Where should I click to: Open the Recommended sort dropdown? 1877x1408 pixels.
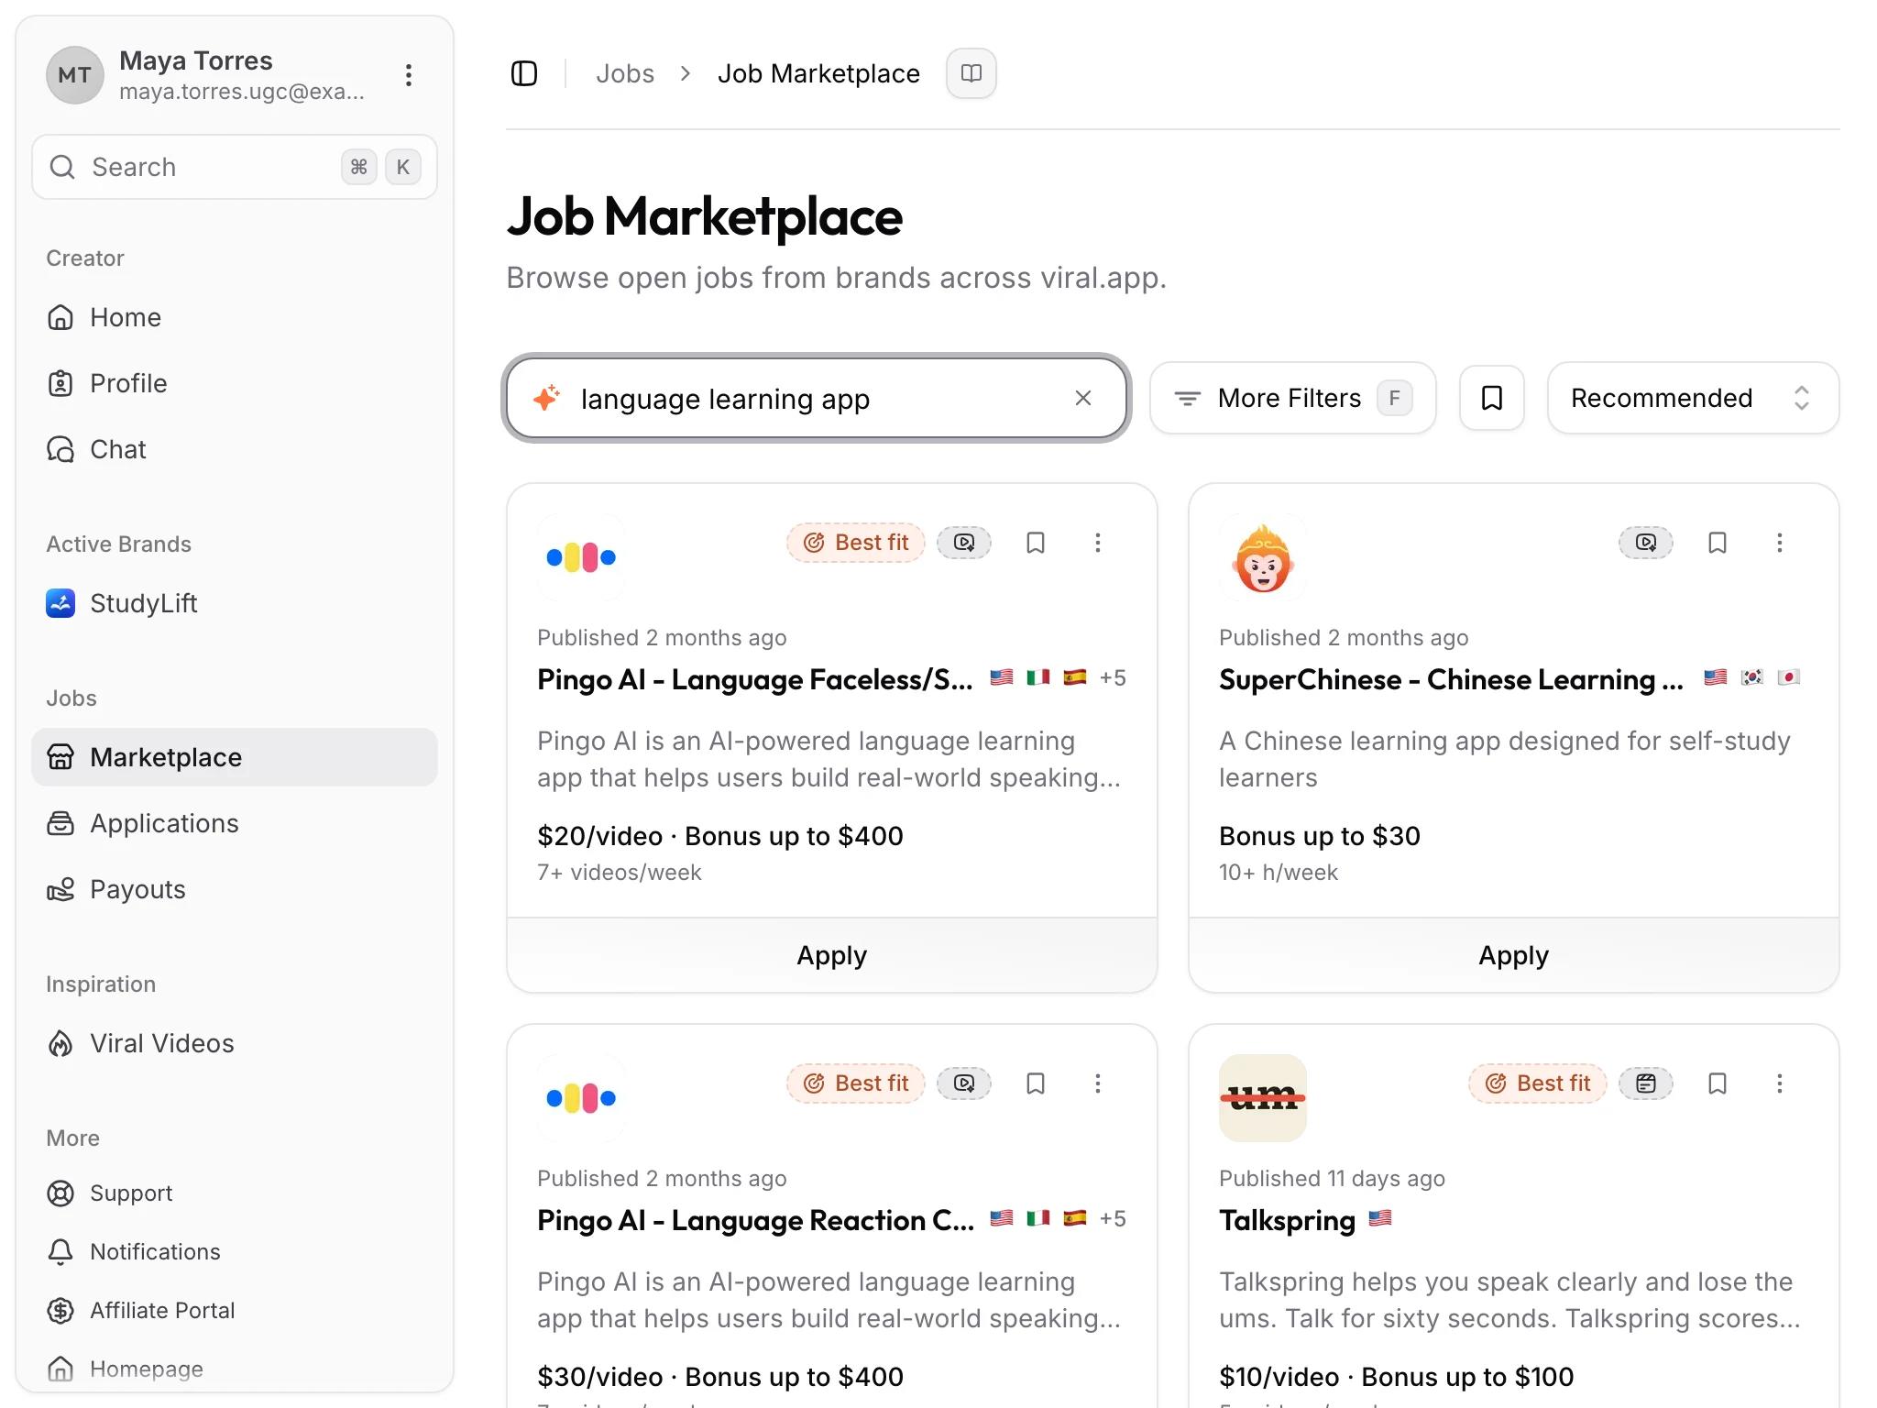tap(1693, 398)
